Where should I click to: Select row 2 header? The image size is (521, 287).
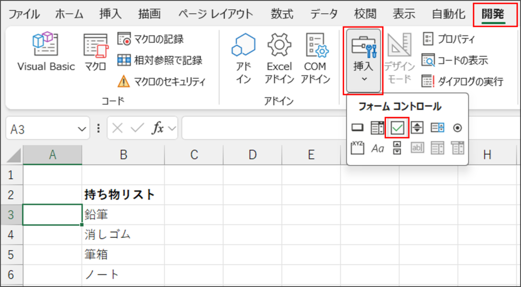click(12, 195)
